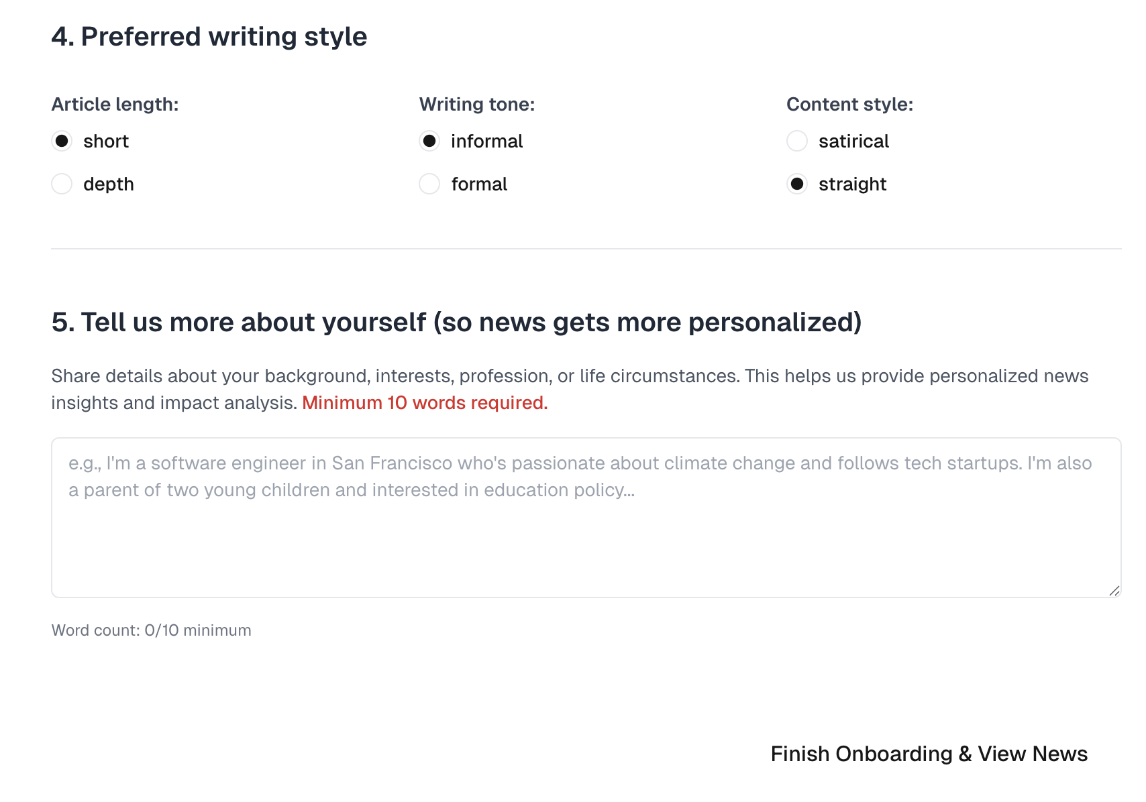Grab the text area resize handle
The width and height of the screenshot is (1146, 802).
pos(1114,590)
